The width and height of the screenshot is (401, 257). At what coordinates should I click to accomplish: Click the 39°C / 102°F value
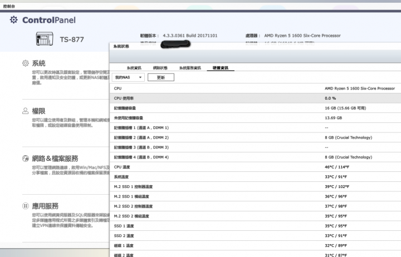(x=337, y=187)
